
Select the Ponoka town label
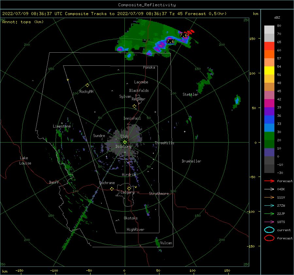(x=149, y=67)
